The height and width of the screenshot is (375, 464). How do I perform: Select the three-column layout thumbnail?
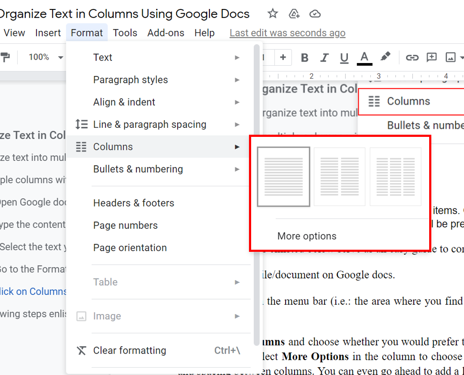tap(395, 177)
